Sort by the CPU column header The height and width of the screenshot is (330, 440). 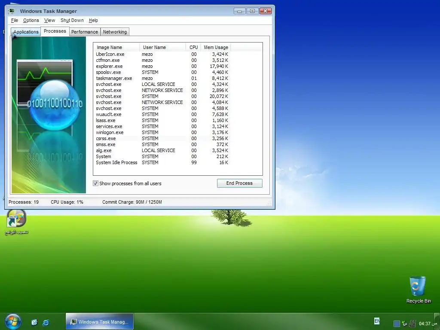[x=193, y=47]
